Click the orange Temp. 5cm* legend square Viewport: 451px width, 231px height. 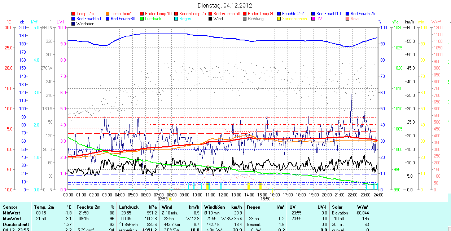click(108, 14)
